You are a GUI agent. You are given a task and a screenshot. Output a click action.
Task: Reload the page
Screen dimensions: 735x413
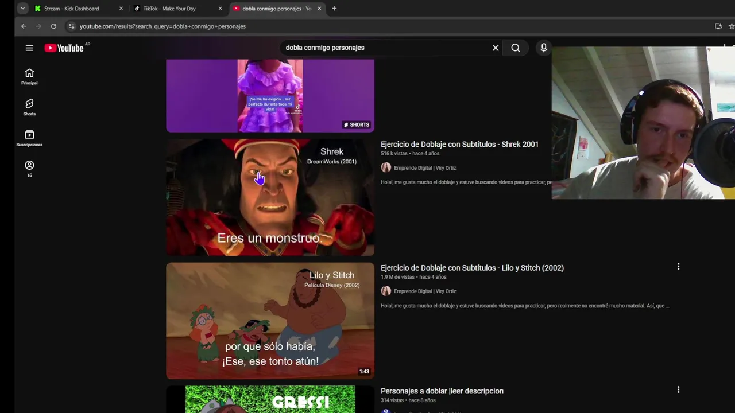tap(53, 26)
